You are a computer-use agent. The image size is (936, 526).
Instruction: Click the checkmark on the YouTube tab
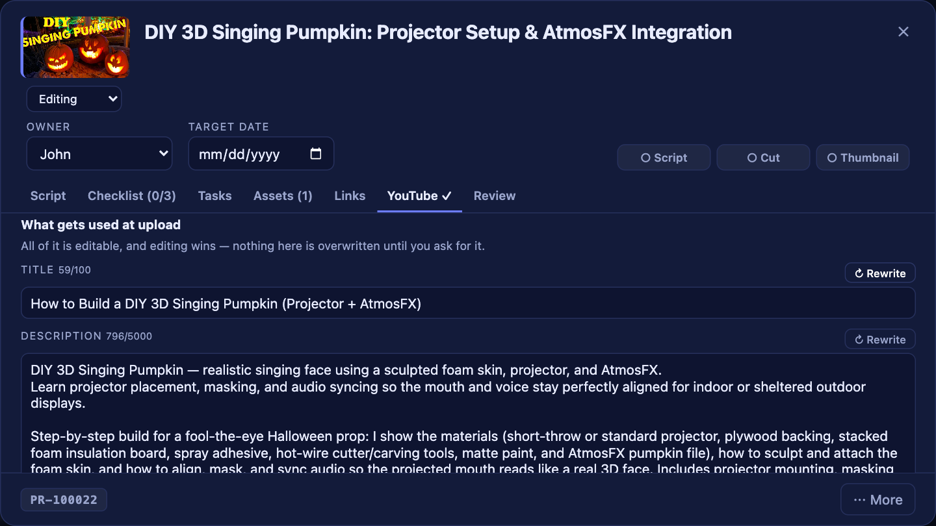click(447, 196)
